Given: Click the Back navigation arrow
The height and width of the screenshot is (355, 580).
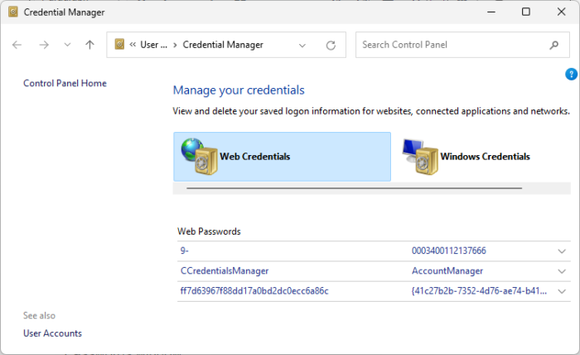Looking at the screenshot, I should tap(17, 45).
